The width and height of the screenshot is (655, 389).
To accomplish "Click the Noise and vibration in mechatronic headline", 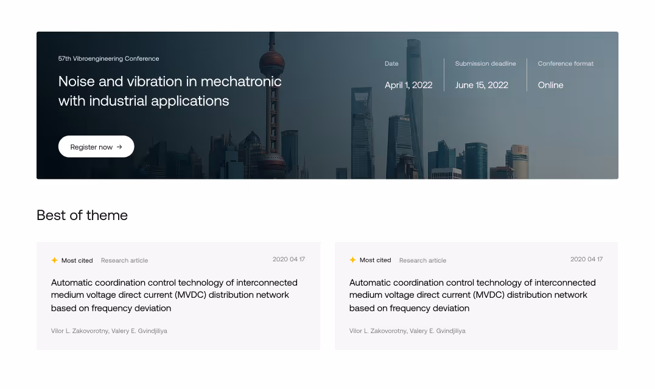I will (x=170, y=91).
